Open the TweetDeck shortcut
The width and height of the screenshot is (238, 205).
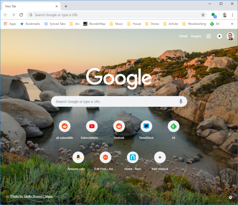(146, 126)
